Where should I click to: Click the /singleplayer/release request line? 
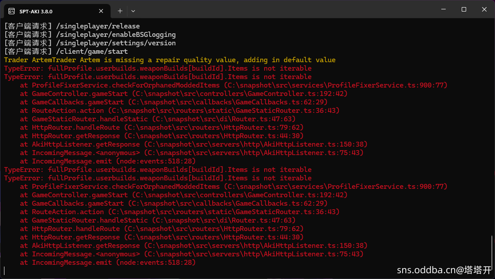tap(72, 26)
